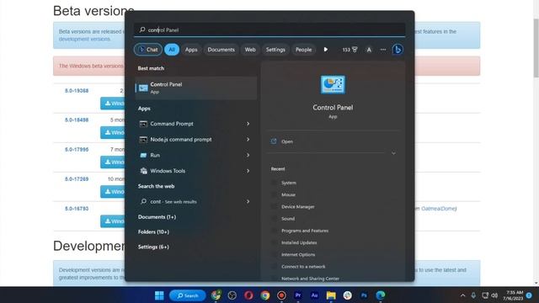Expand more actions chevron under Open
Image resolution: width=539 pixels, height=303 pixels.
coord(393,153)
